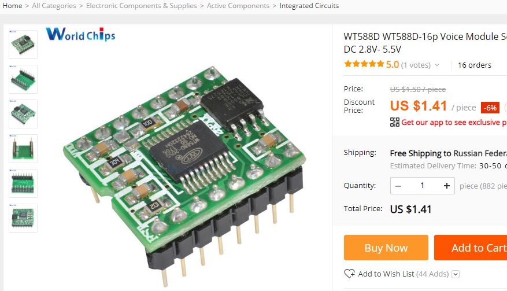Open Electronic Components & Supplies breadcrumb

(141, 6)
